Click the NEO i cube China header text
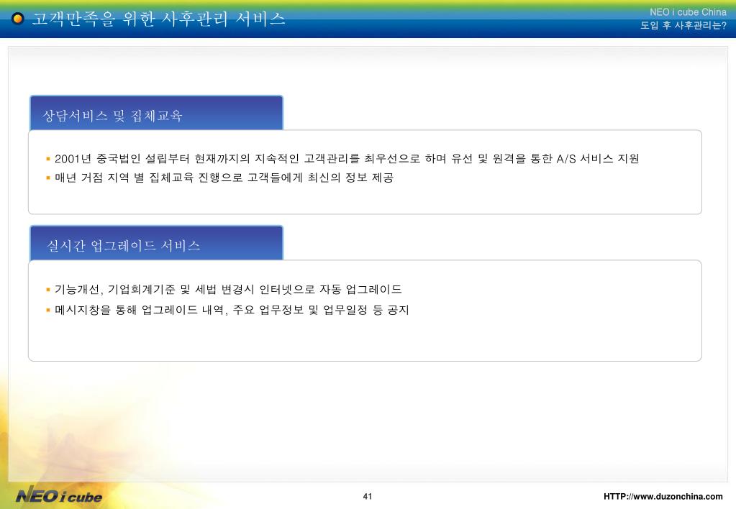The width and height of the screenshot is (736, 509). tap(688, 12)
